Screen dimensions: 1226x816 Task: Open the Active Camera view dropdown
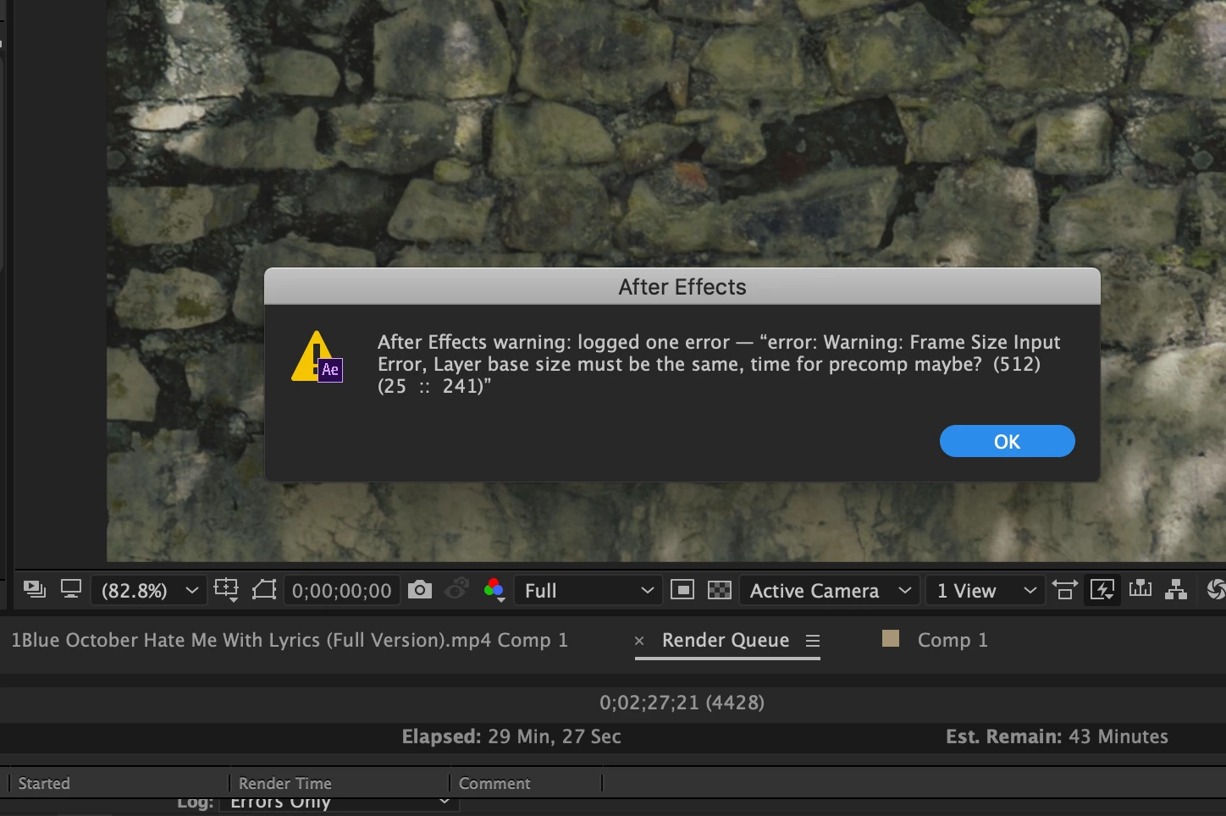[829, 590]
